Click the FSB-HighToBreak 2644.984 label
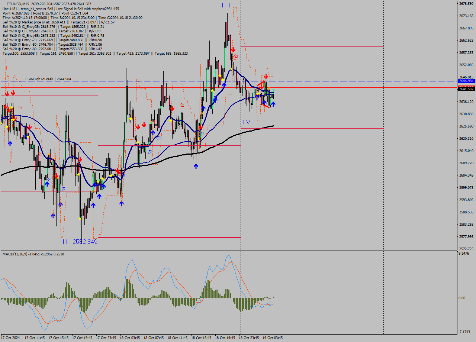The height and width of the screenshot is (342, 476). (x=48, y=79)
